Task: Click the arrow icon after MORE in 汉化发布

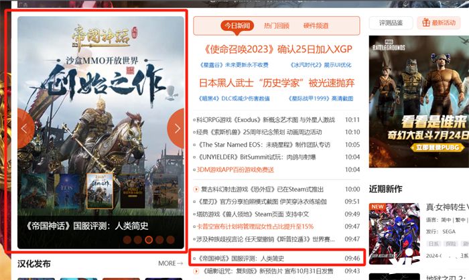Action: [180, 263]
